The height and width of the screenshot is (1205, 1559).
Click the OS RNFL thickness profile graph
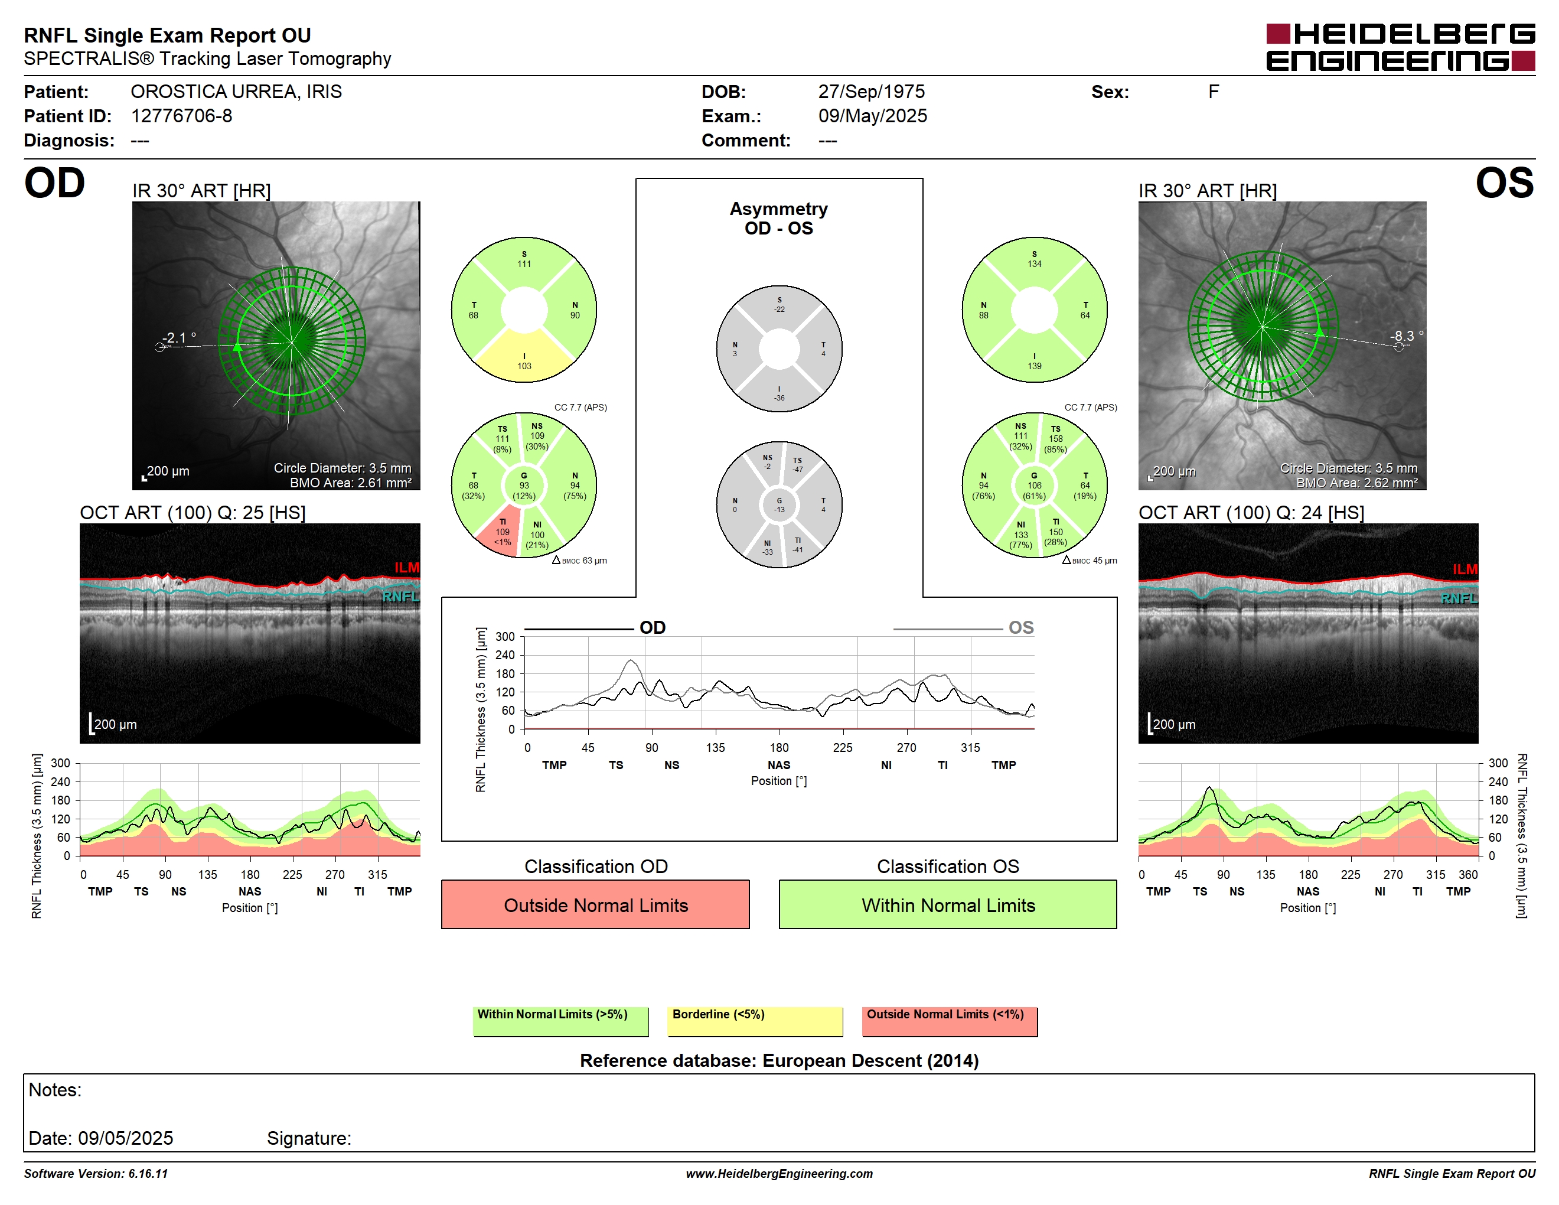pos(1308,809)
